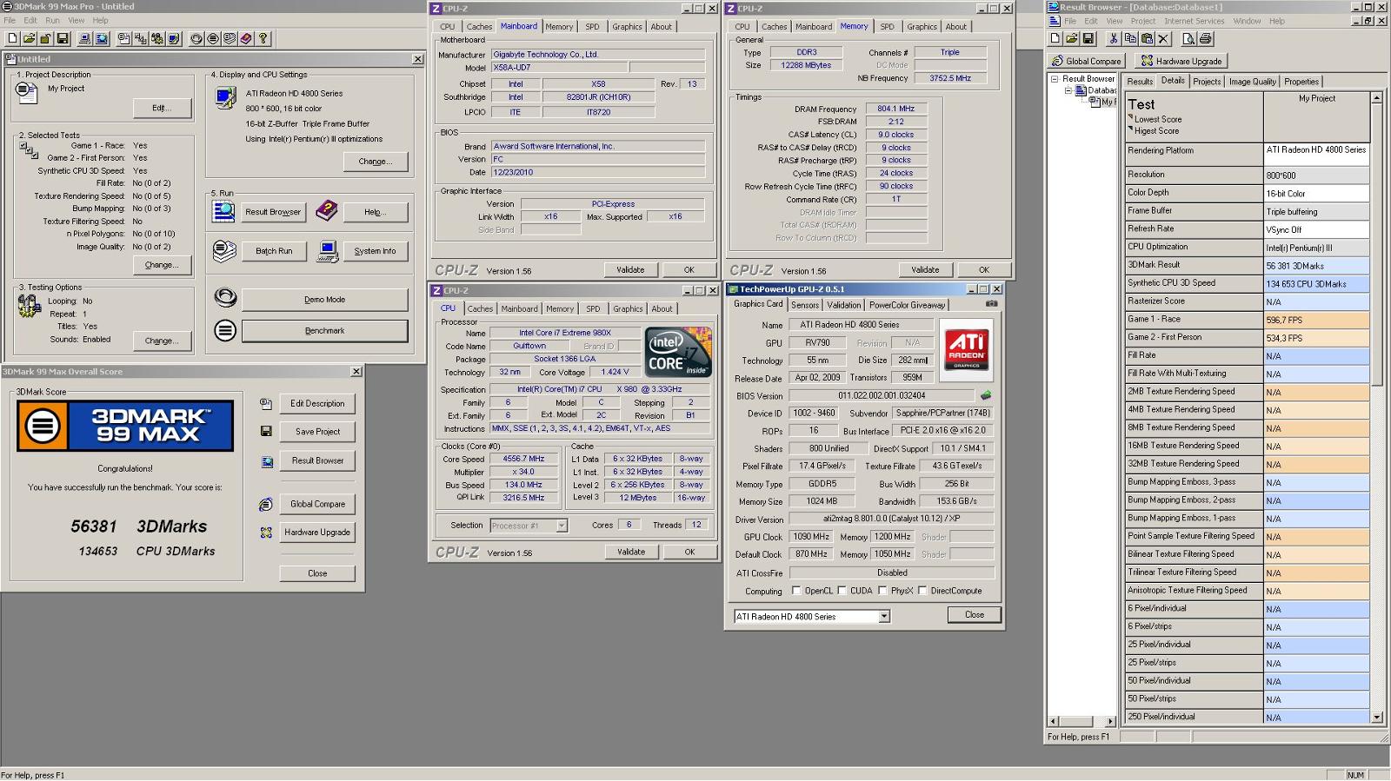1391x781 pixels.
Task: Click ATI Radeon logo in GPU-Z
Action: (x=967, y=351)
